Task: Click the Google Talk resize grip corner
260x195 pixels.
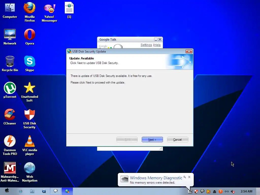Action: click(x=161, y=149)
